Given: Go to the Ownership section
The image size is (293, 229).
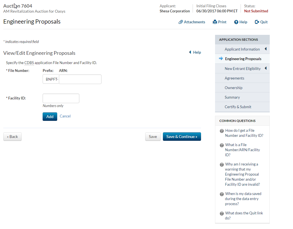Looking at the screenshot, I should [x=233, y=88].
